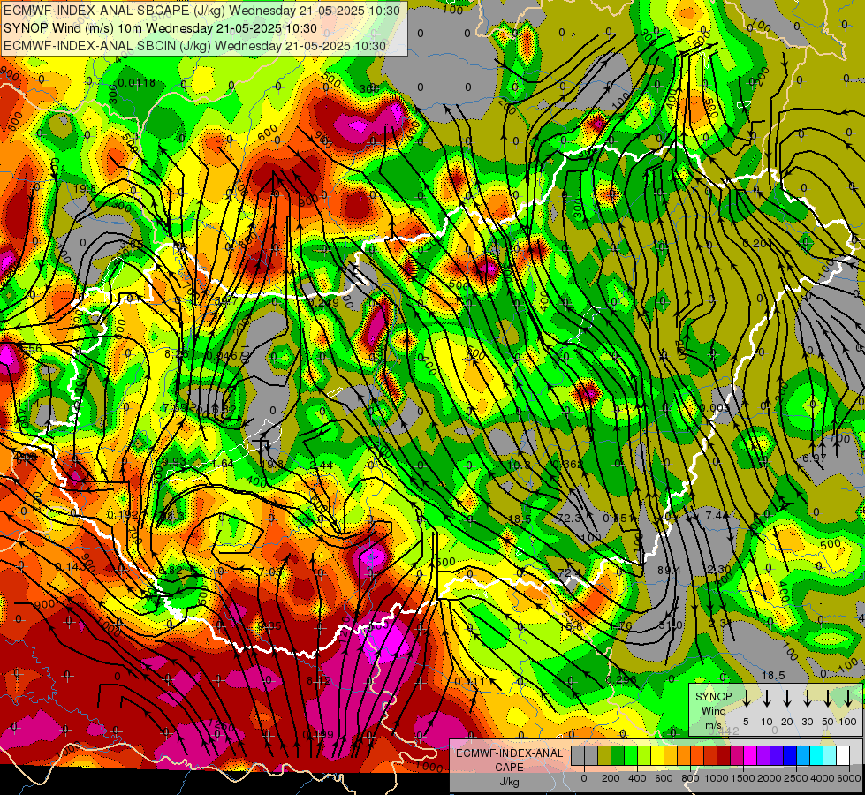Viewport: 865px width, 795px height.
Task: Pick the olive swatch in CAPE legend
Action: 604,756
